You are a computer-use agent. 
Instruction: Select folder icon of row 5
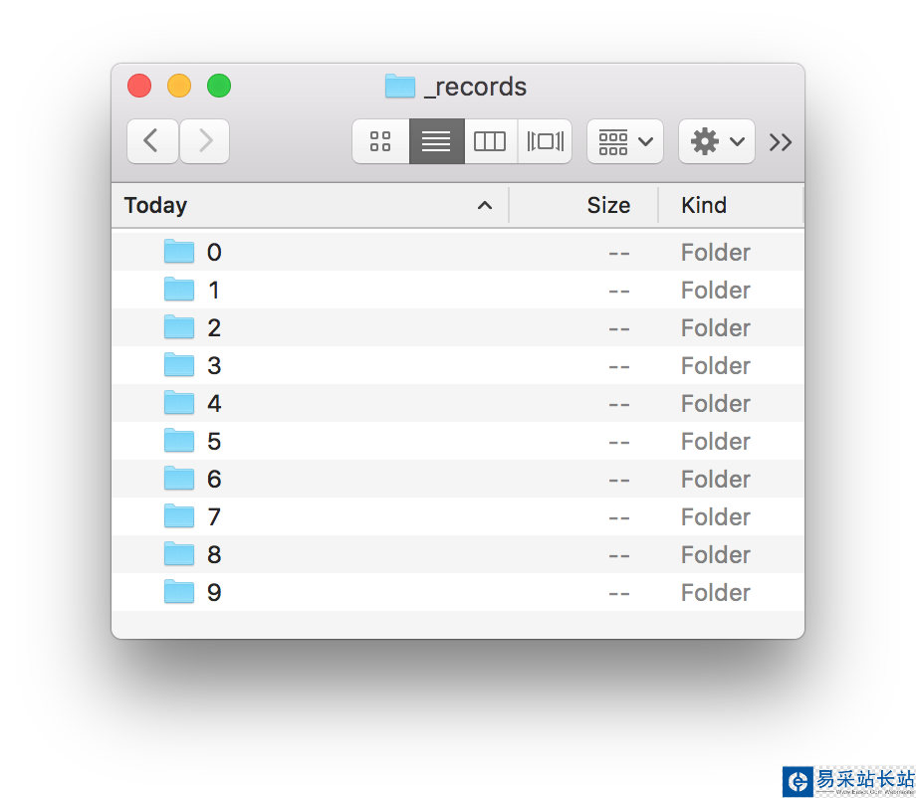[x=179, y=441]
